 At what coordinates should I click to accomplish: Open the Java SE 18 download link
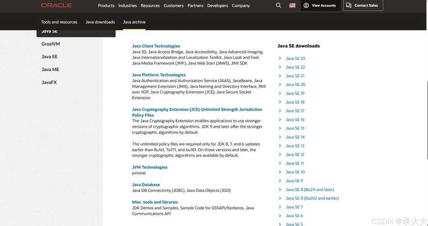point(295,102)
